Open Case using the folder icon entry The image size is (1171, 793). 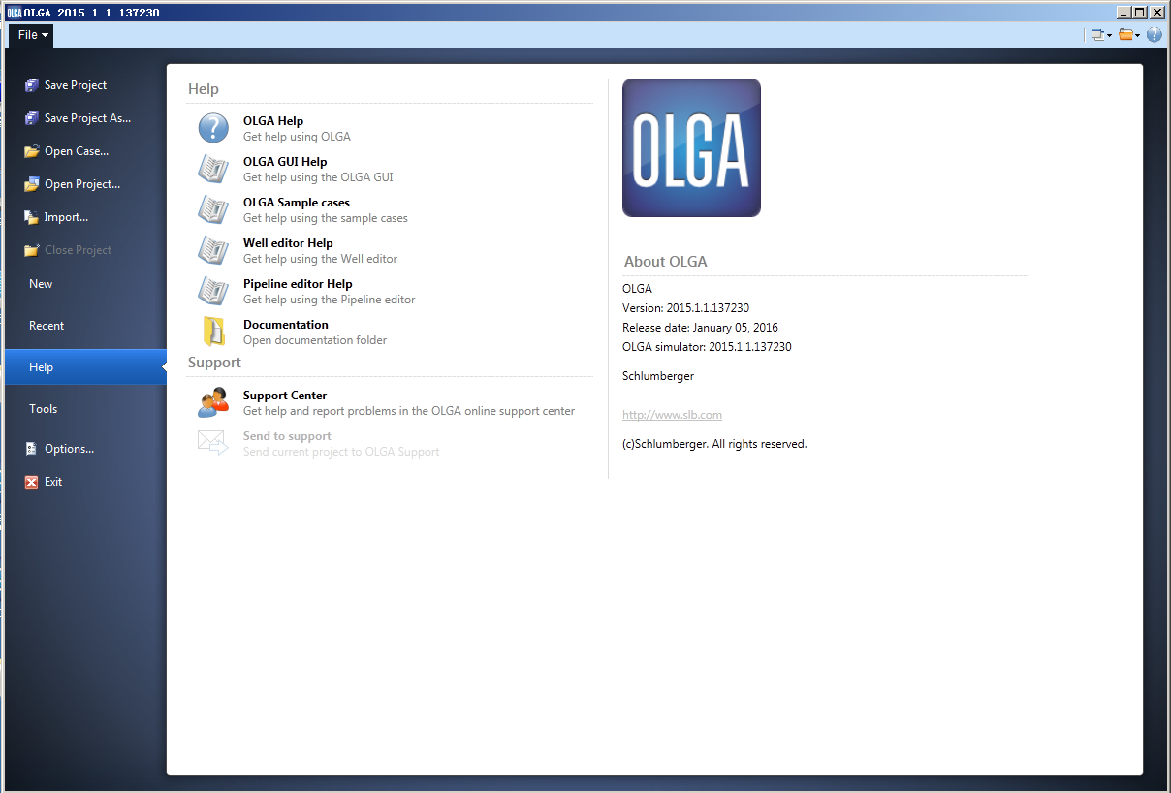(32, 151)
